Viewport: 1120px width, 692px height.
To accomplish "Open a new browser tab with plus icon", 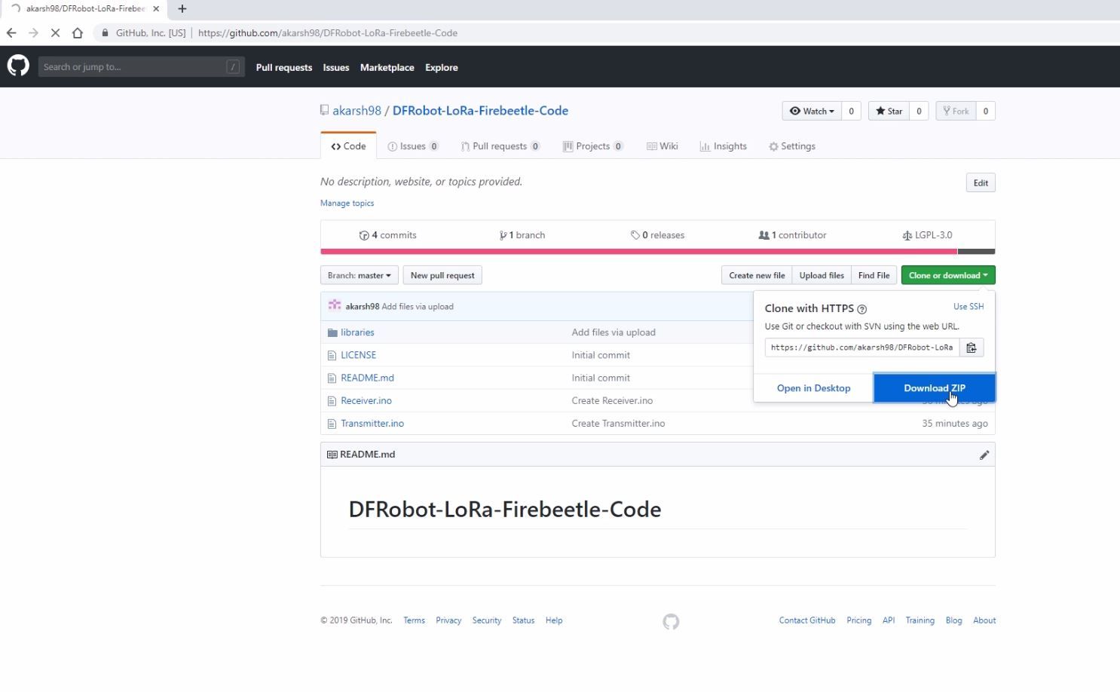I will pos(182,9).
